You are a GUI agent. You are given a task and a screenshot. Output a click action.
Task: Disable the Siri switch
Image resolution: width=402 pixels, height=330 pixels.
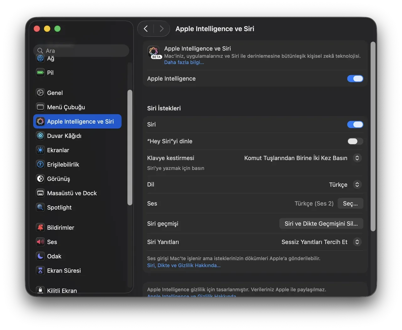click(x=355, y=125)
